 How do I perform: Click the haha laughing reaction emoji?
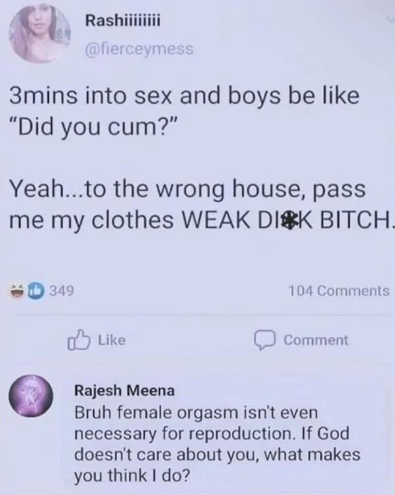pos(18,290)
